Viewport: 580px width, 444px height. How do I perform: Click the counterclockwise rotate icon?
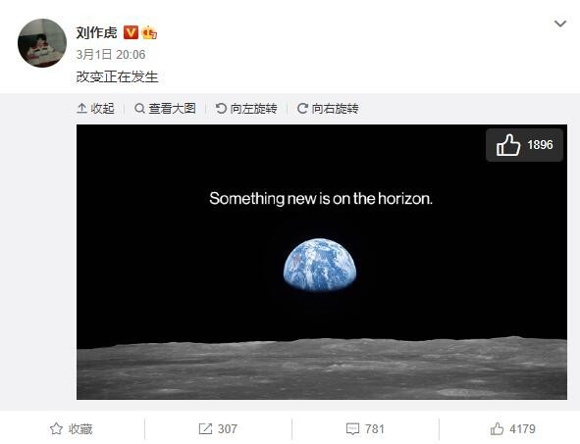(x=221, y=108)
